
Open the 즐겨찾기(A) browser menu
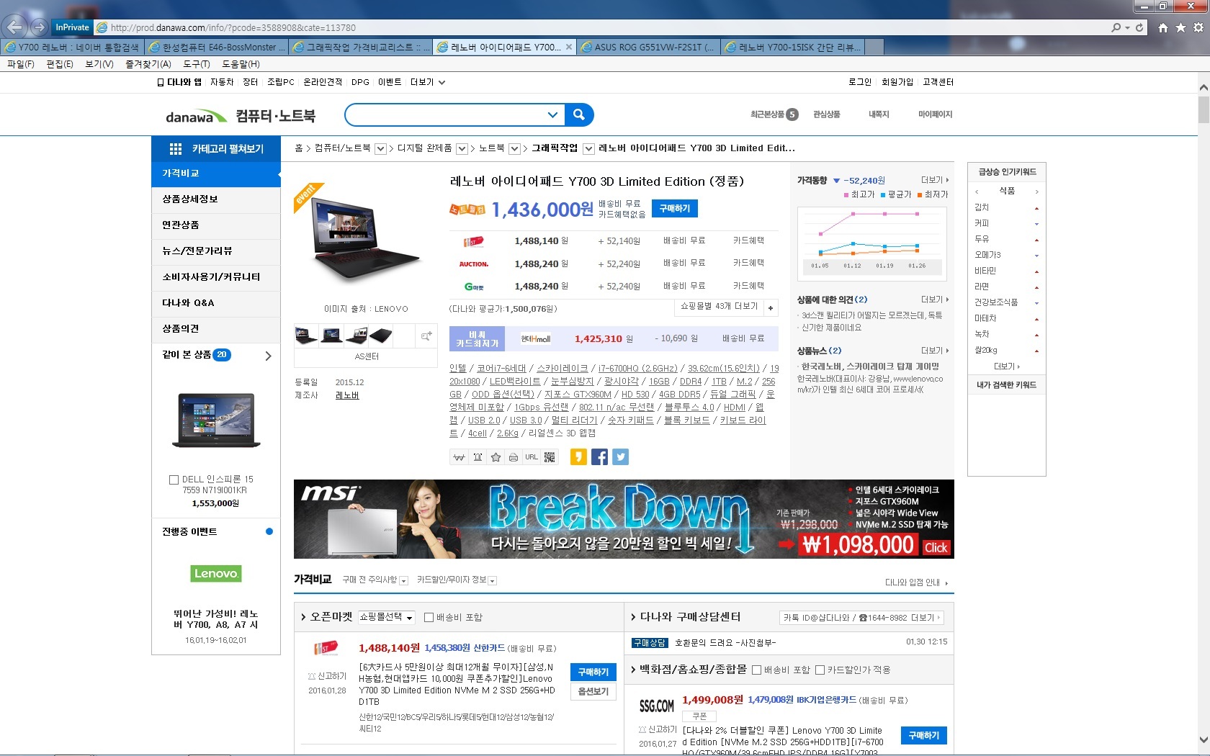[x=148, y=64]
